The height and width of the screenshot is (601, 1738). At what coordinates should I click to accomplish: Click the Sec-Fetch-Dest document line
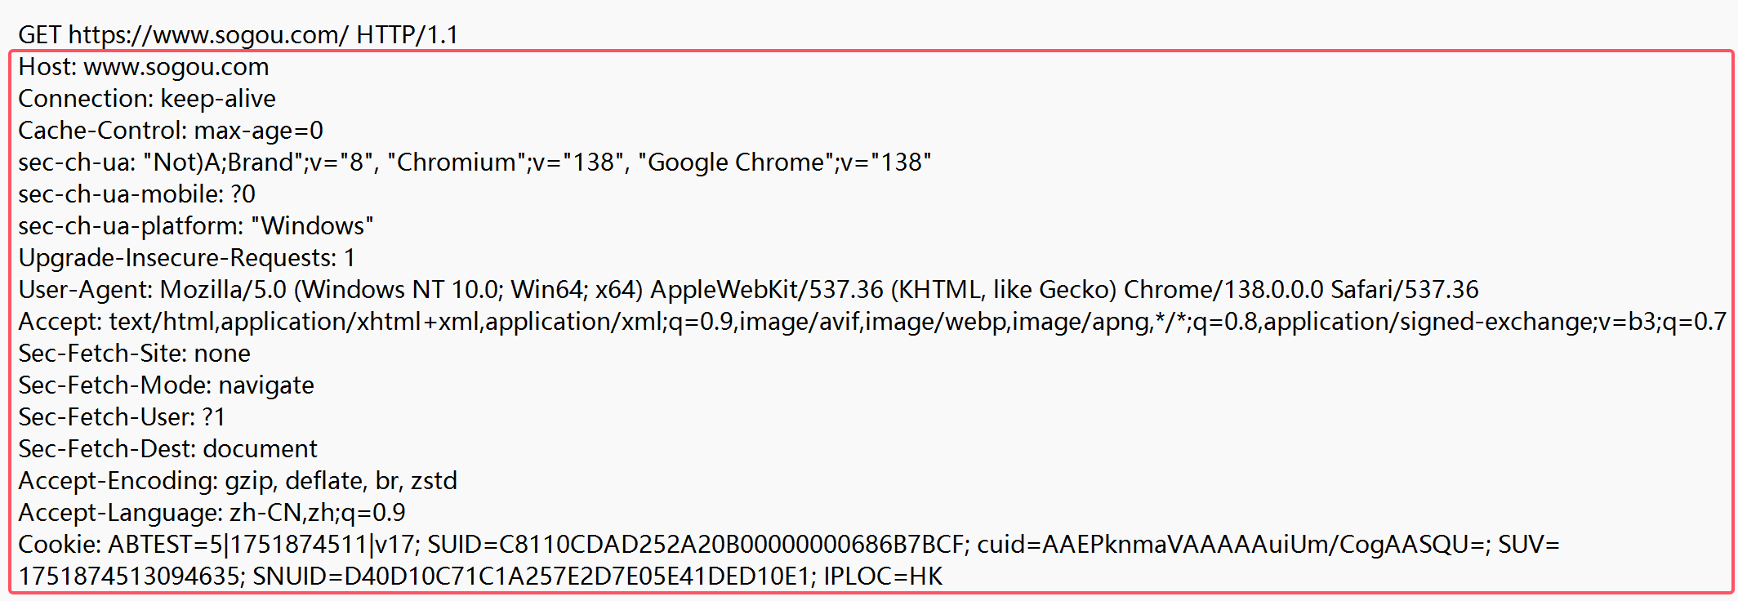pos(167,449)
